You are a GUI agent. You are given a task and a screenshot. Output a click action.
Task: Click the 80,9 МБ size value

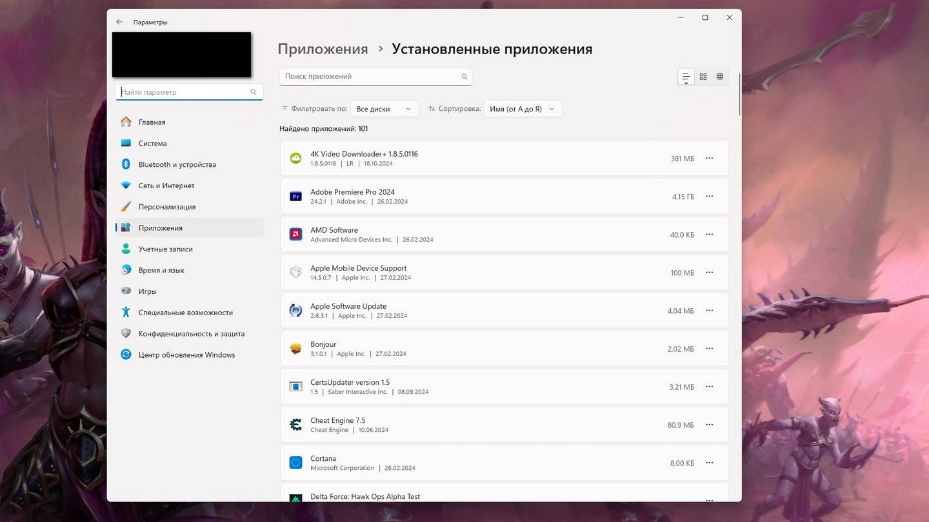point(681,425)
